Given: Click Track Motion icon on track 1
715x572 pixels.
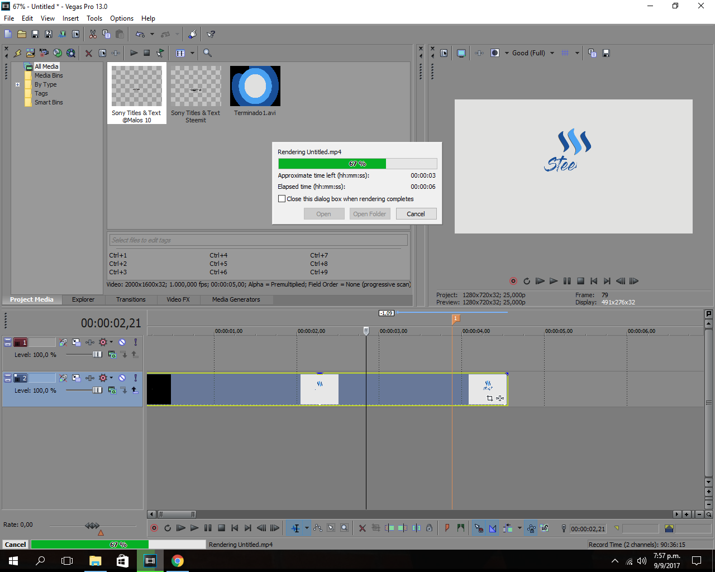Looking at the screenshot, I should coord(77,342).
